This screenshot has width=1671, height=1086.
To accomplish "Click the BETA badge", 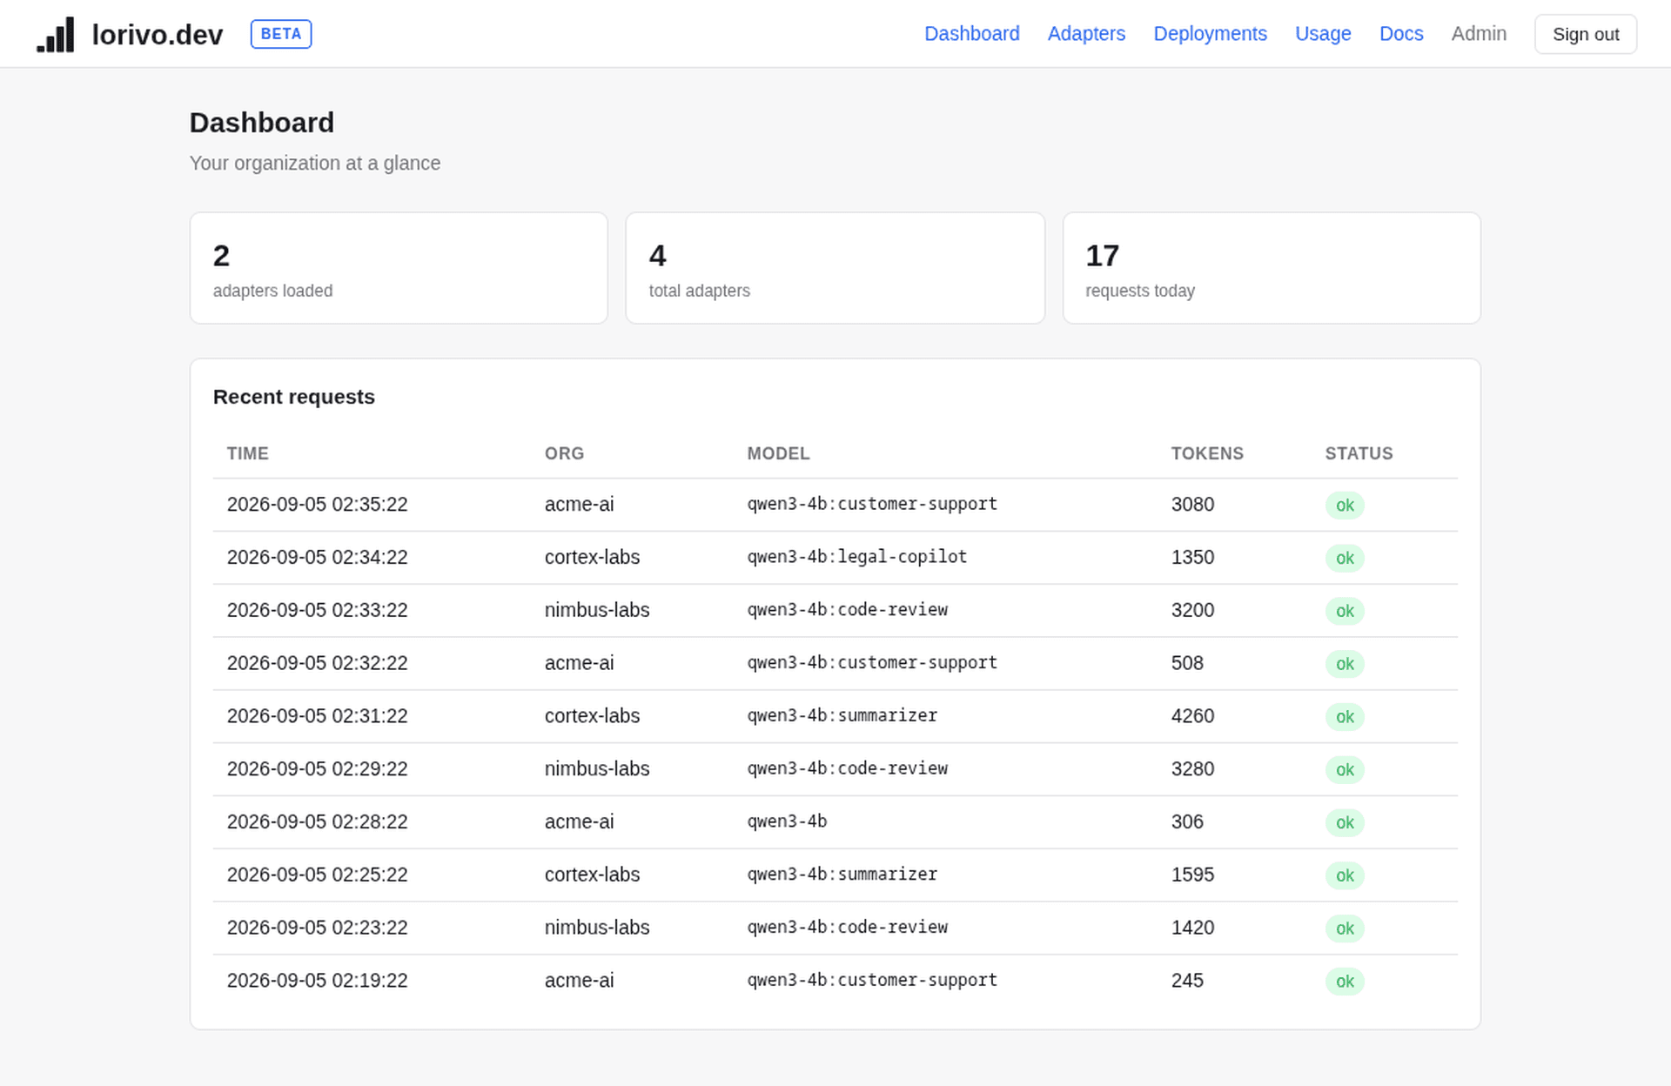I will tap(281, 34).
